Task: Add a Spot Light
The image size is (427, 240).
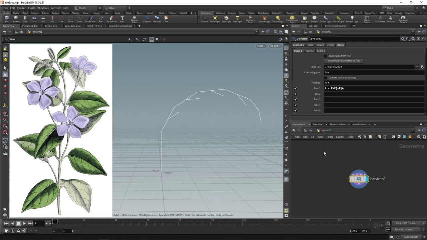Action: coord(226,19)
